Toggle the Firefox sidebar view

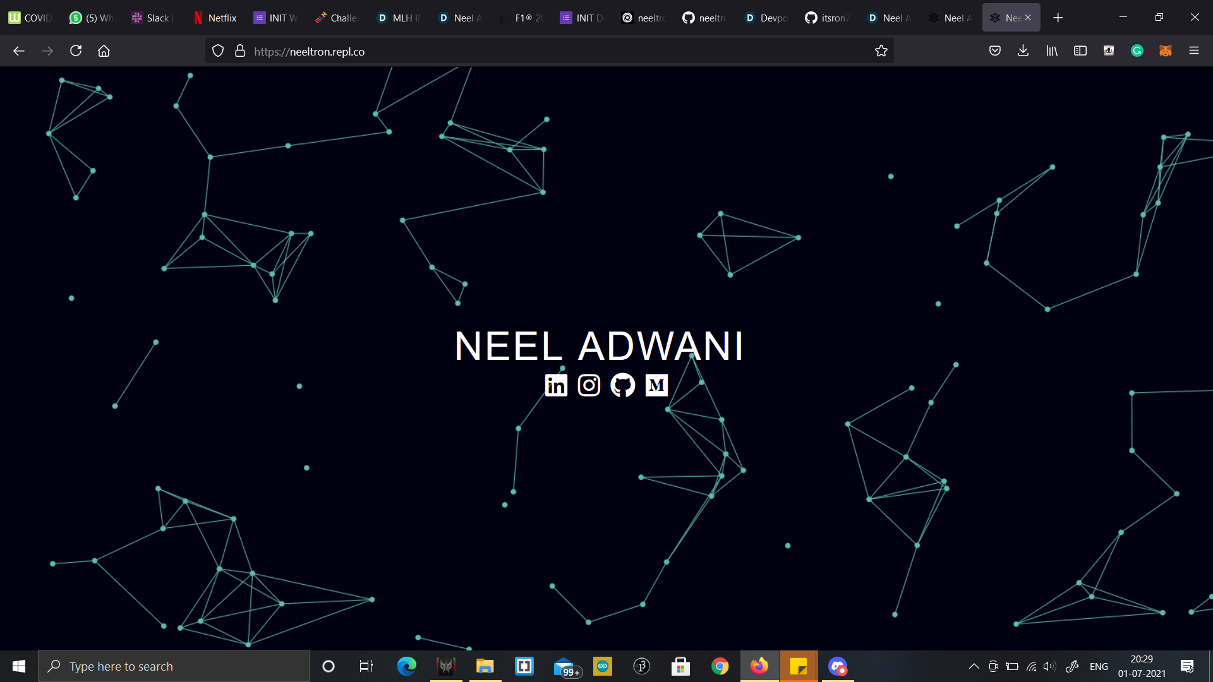point(1080,51)
